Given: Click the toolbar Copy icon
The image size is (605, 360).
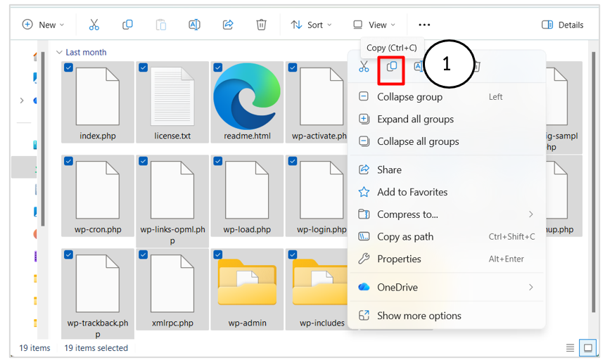Looking at the screenshot, I should coord(127,25).
